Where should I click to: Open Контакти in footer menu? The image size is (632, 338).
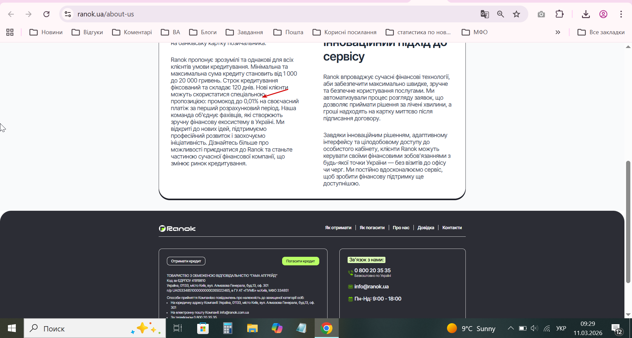pyautogui.click(x=452, y=228)
